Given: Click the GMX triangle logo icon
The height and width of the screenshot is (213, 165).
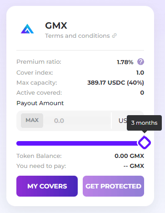Looking at the screenshot, I should point(27,29).
